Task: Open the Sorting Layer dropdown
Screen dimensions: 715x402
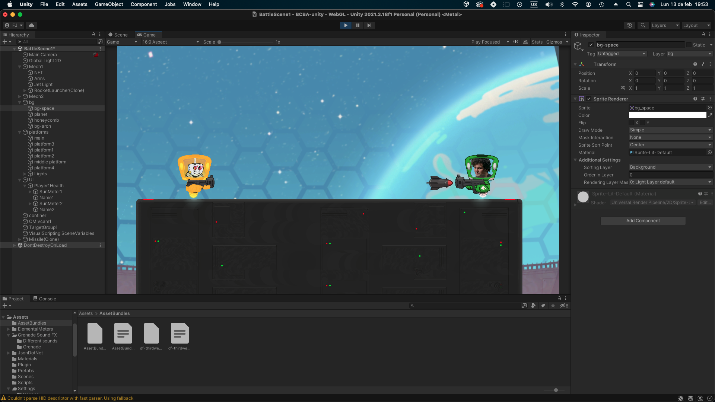Action: coord(670,167)
